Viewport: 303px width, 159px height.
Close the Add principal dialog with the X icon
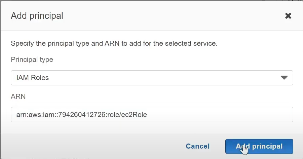pos(288,16)
